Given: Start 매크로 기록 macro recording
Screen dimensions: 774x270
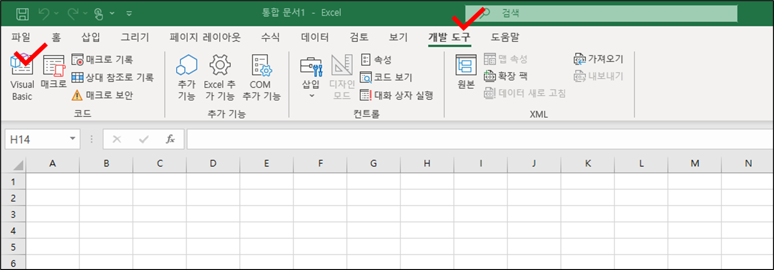Looking at the screenshot, I should click(x=102, y=60).
